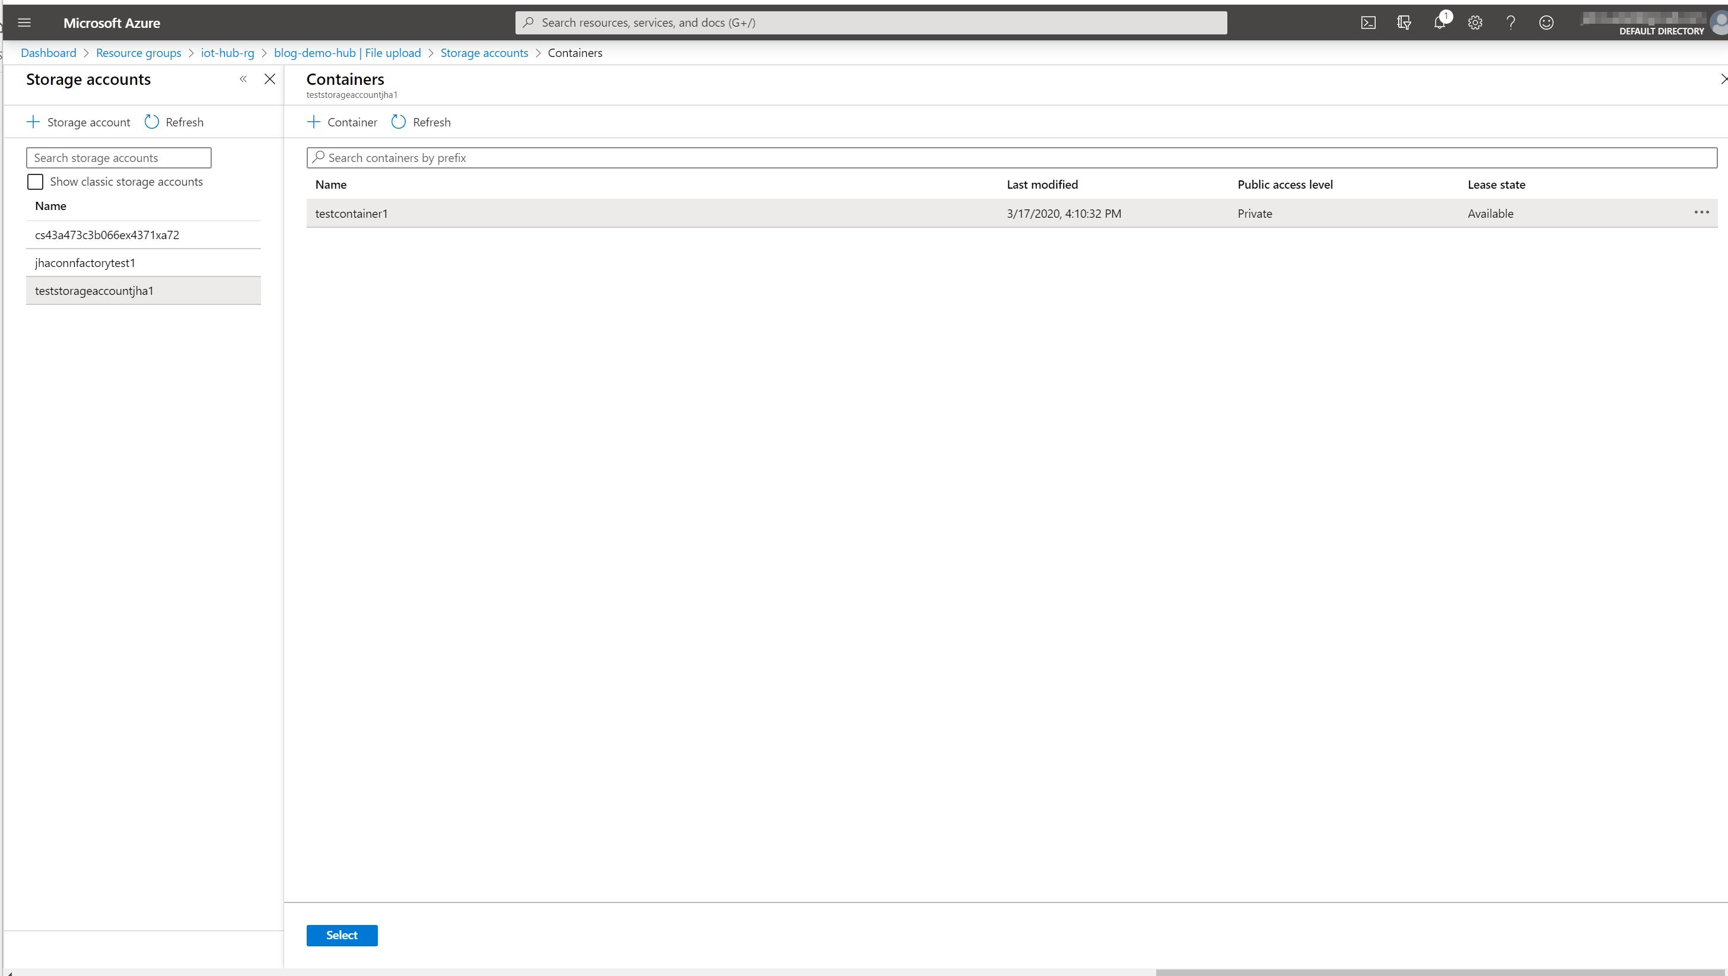Screen dimensions: 1728x976
Task: Click the feedback smiley icon
Action: [x=1545, y=23]
